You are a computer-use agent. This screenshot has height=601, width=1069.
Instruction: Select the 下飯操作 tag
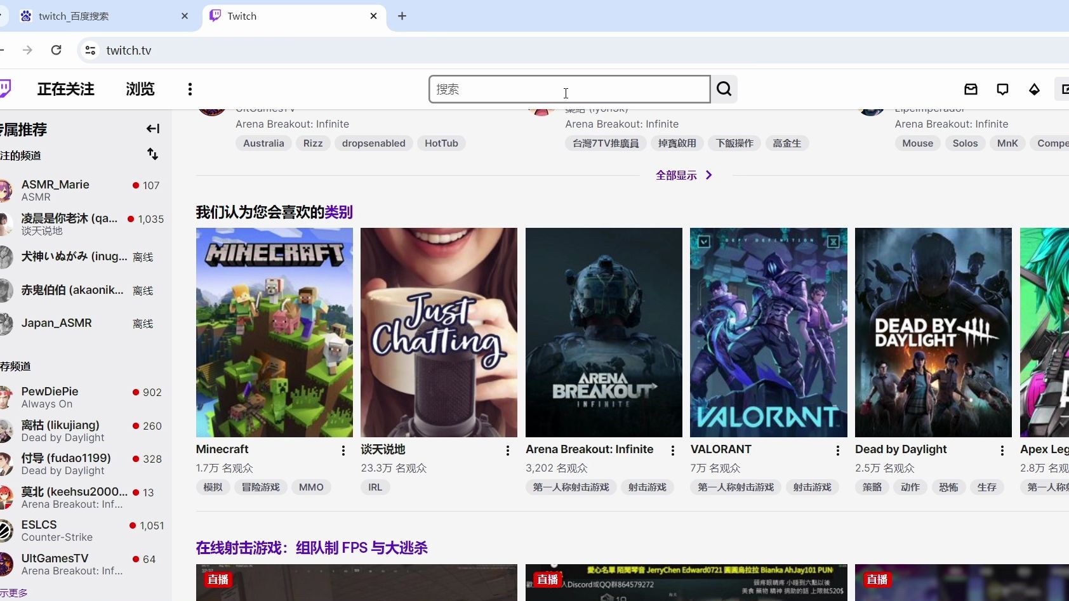[734, 143]
